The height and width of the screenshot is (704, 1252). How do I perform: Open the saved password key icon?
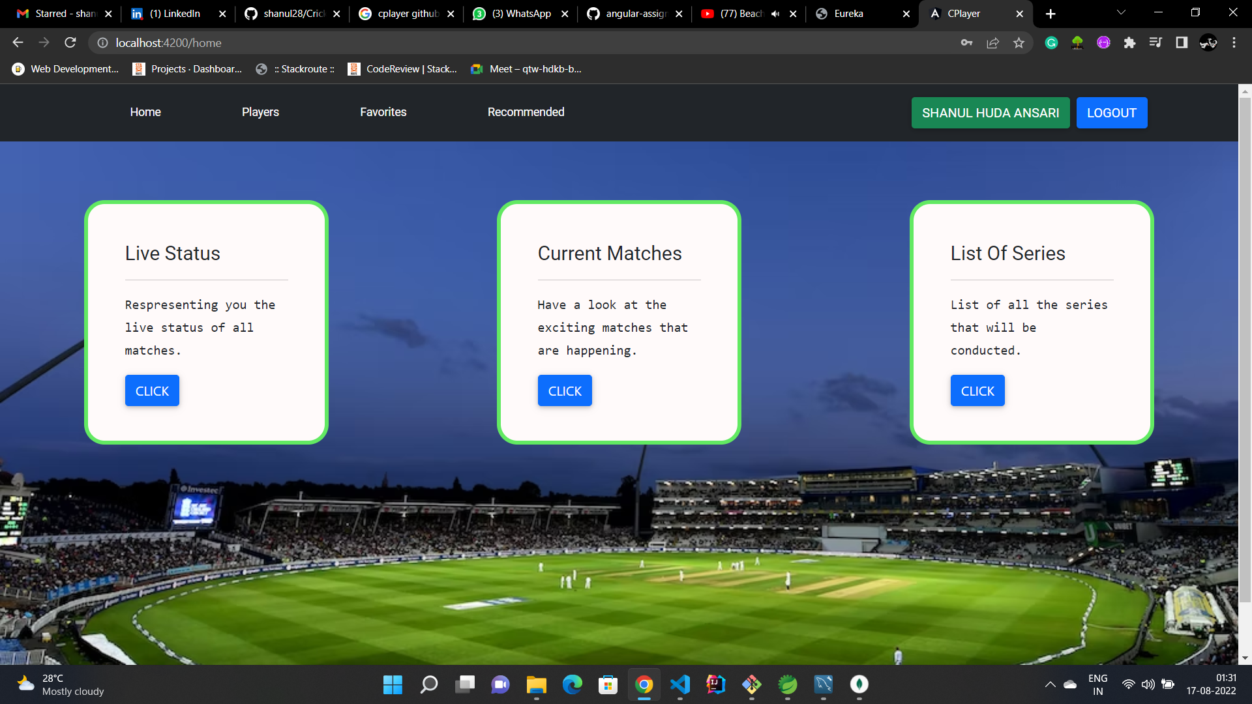click(966, 42)
